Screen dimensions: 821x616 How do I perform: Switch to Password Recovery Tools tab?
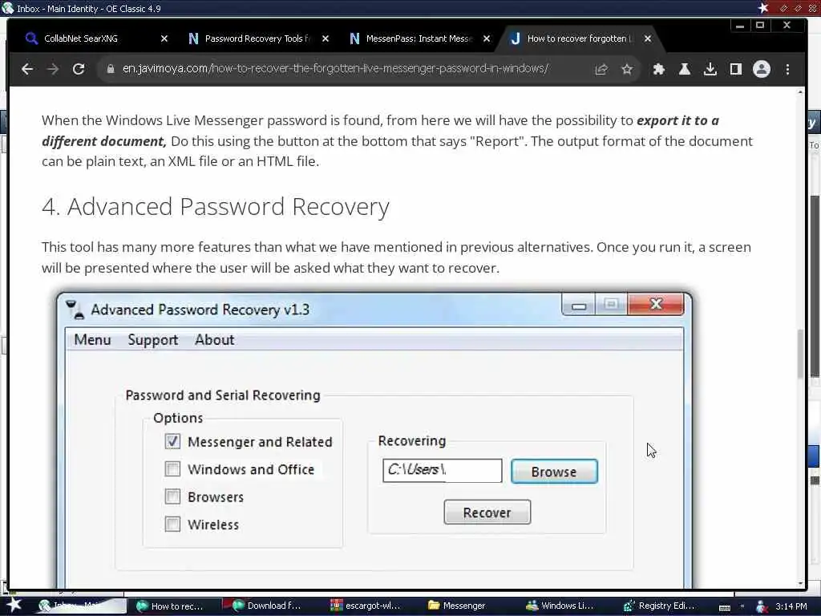click(257, 38)
